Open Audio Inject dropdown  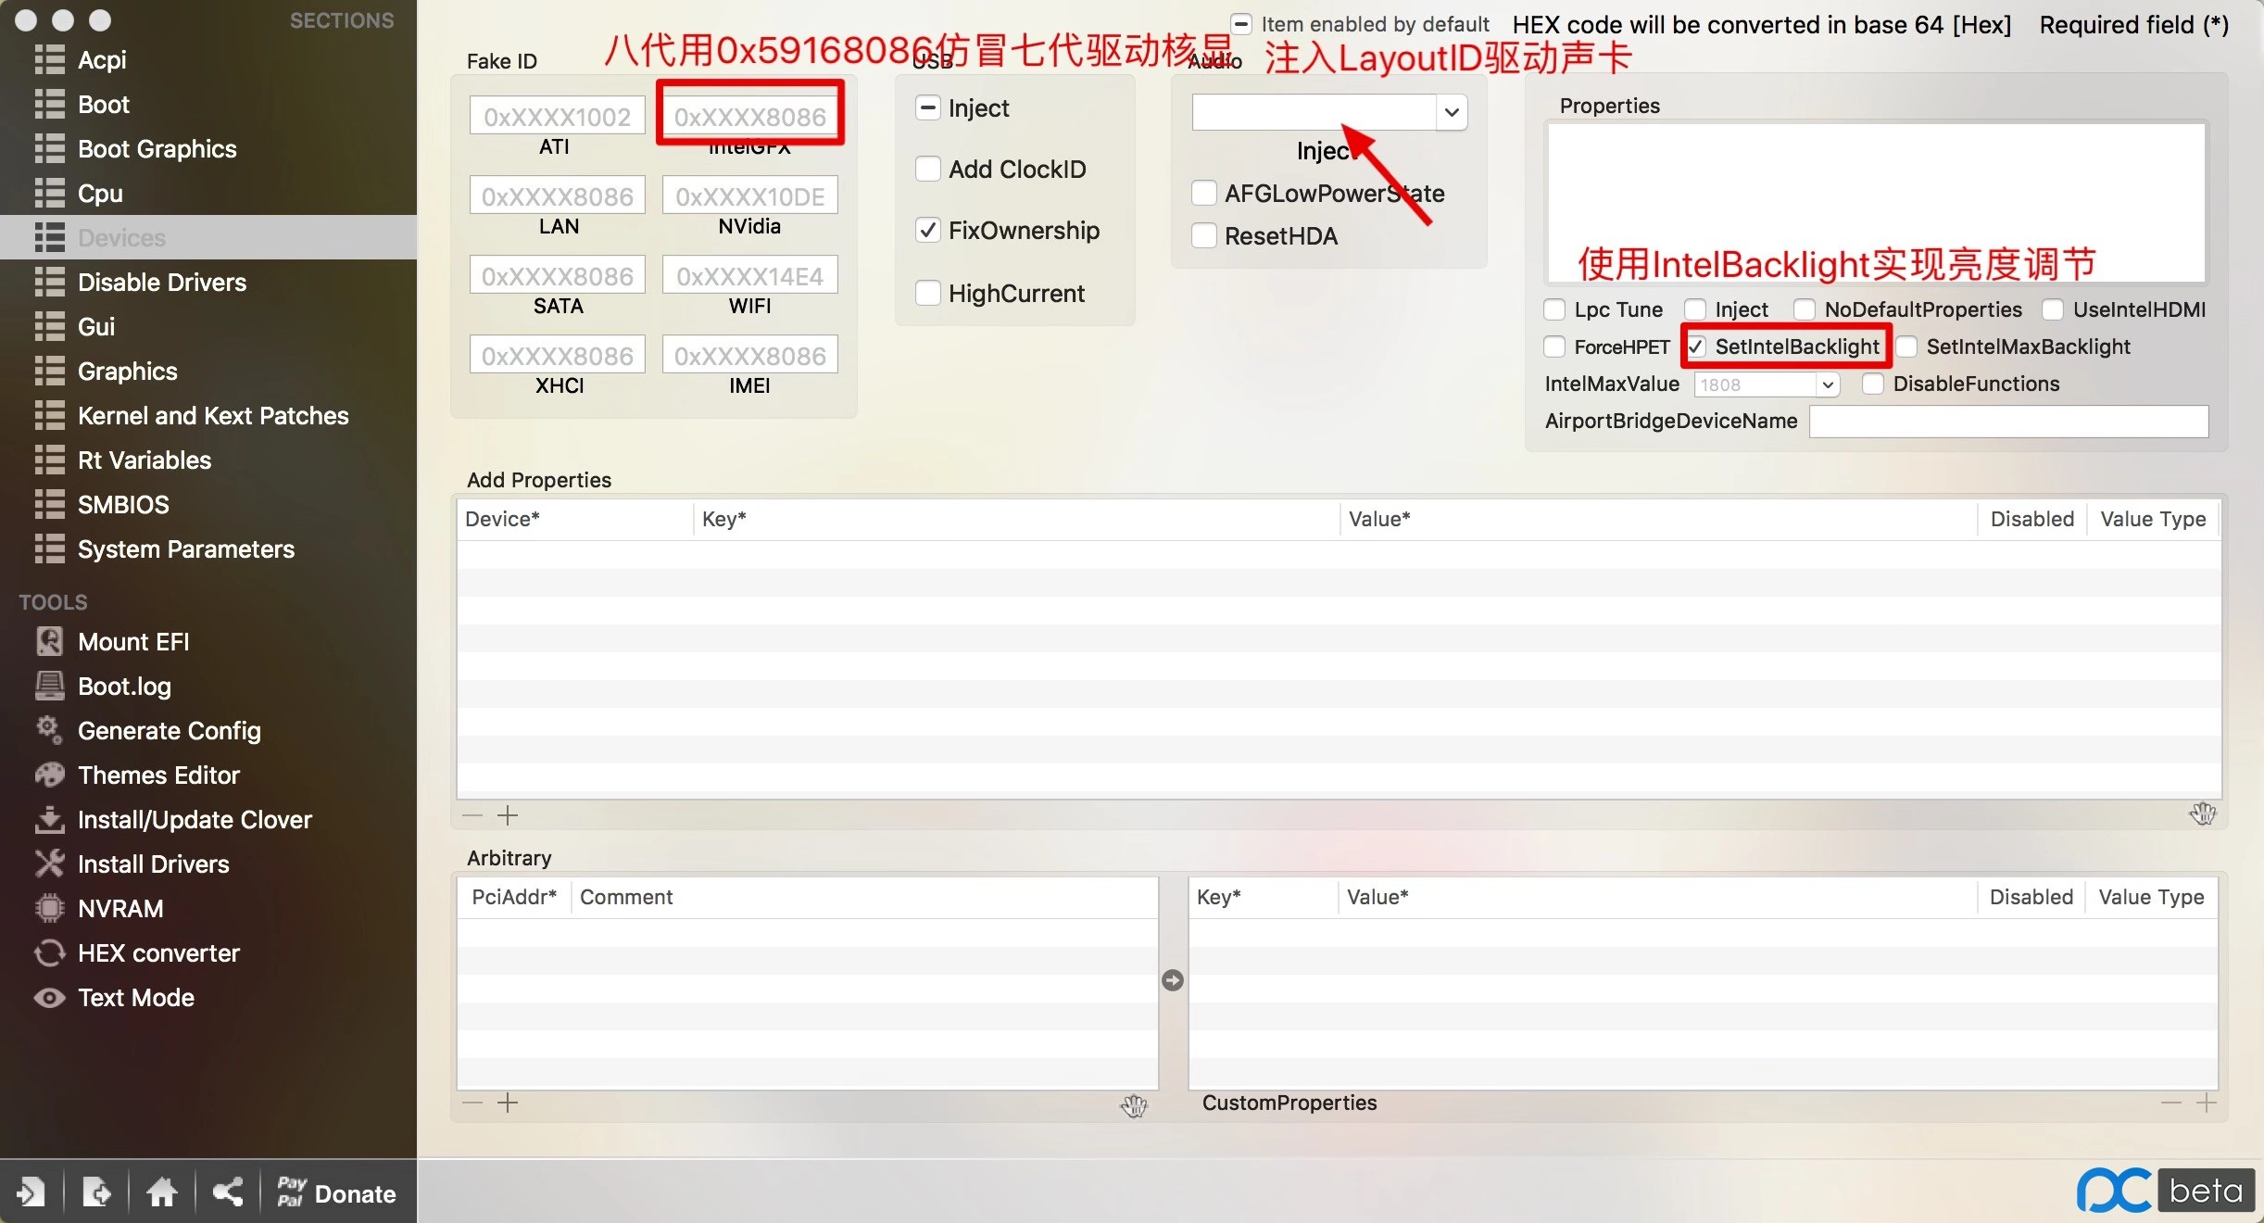(x=1452, y=112)
